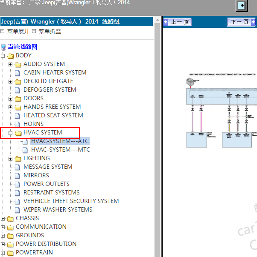Click document icon beside MESSAGE SYSTEM

pos(18,167)
